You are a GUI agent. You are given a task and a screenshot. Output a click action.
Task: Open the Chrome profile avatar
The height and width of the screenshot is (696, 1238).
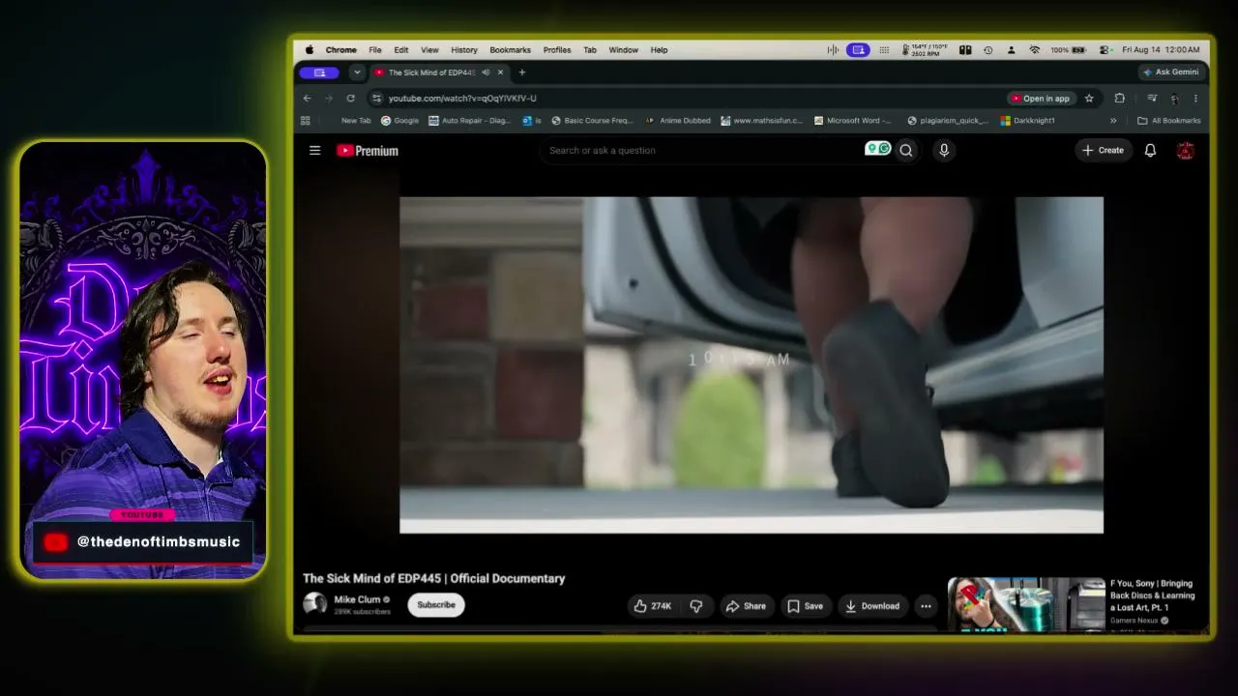tap(1174, 98)
